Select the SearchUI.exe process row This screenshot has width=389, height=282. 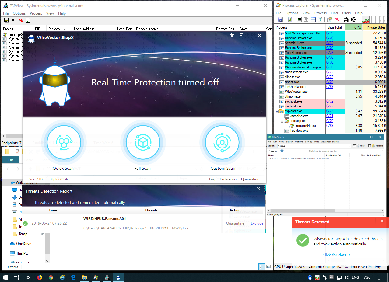(295, 43)
